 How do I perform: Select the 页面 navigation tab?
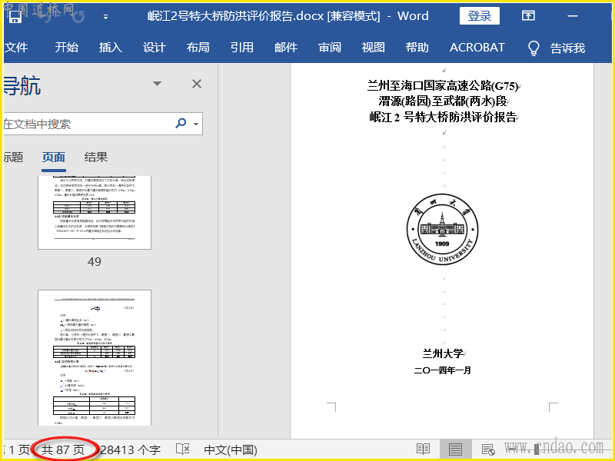(x=53, y=158)
